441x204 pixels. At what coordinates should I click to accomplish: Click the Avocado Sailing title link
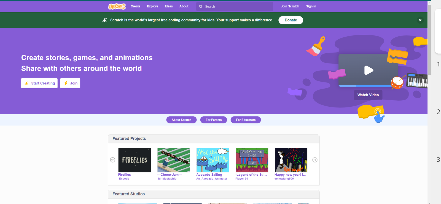(x=209, y=175)
